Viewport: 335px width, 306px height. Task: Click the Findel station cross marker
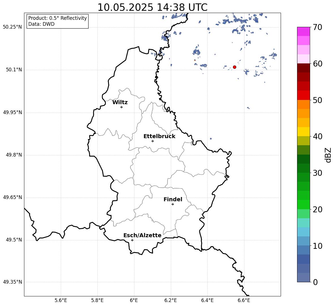click(173, 204)
